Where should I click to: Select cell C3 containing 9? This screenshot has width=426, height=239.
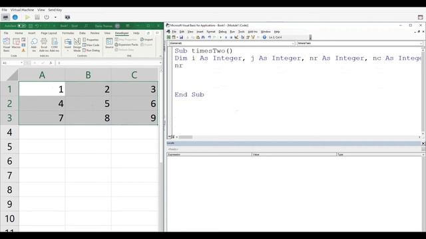click(134, 118)
